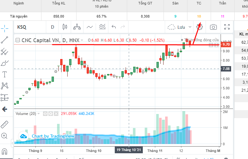The width and height of the screenshot is (248, 159).
Task: Select the crosshair cursor tool
Action: pyautogui.click(x=4, y=28)
